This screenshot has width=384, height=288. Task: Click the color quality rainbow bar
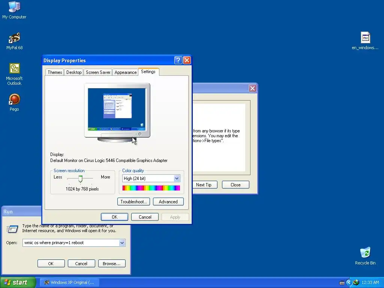[151, 188]
